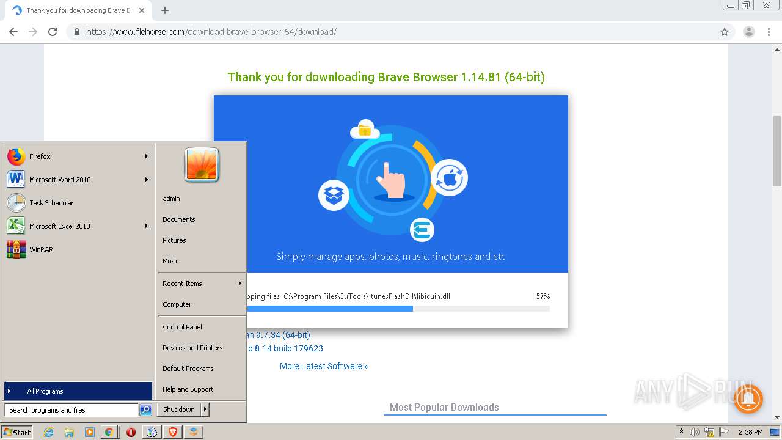Open the Shut down options arrow

pyautogui.click(x=205, y=409)
